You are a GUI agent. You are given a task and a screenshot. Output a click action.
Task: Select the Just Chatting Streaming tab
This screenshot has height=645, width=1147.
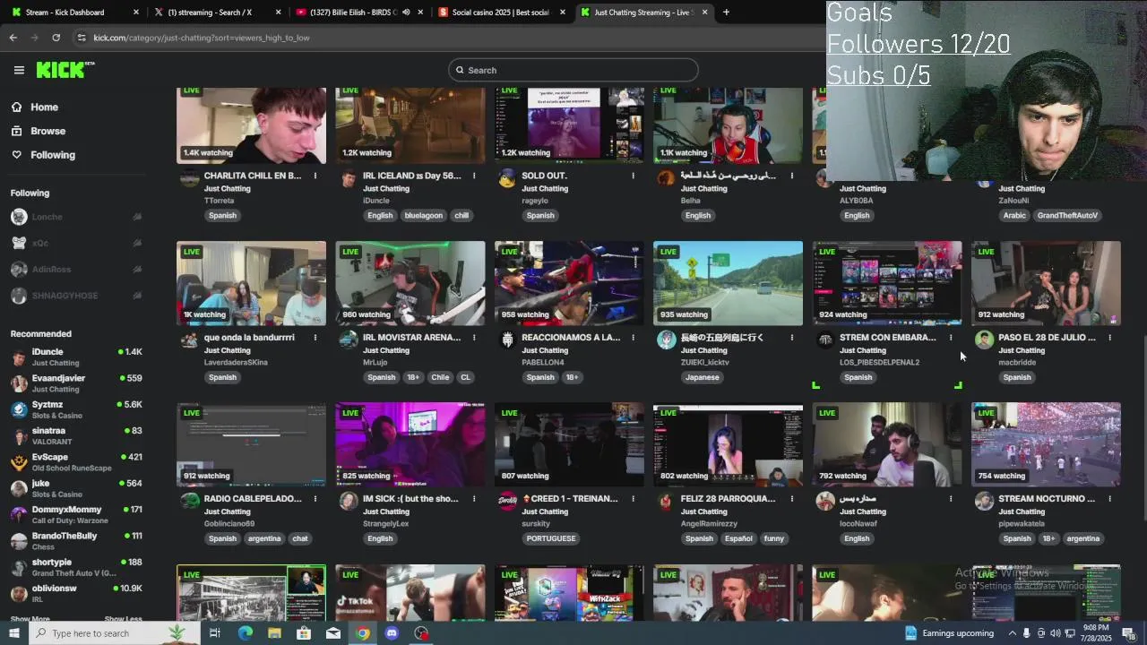point(643,13)
